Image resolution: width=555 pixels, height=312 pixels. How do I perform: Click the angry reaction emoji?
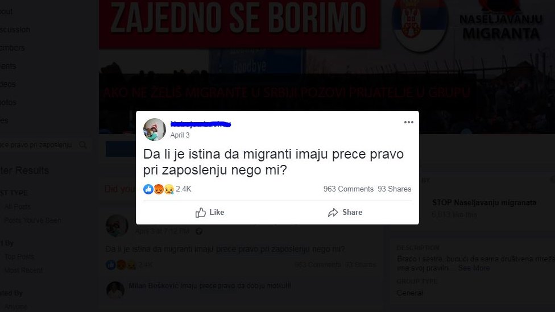point(159,189)
